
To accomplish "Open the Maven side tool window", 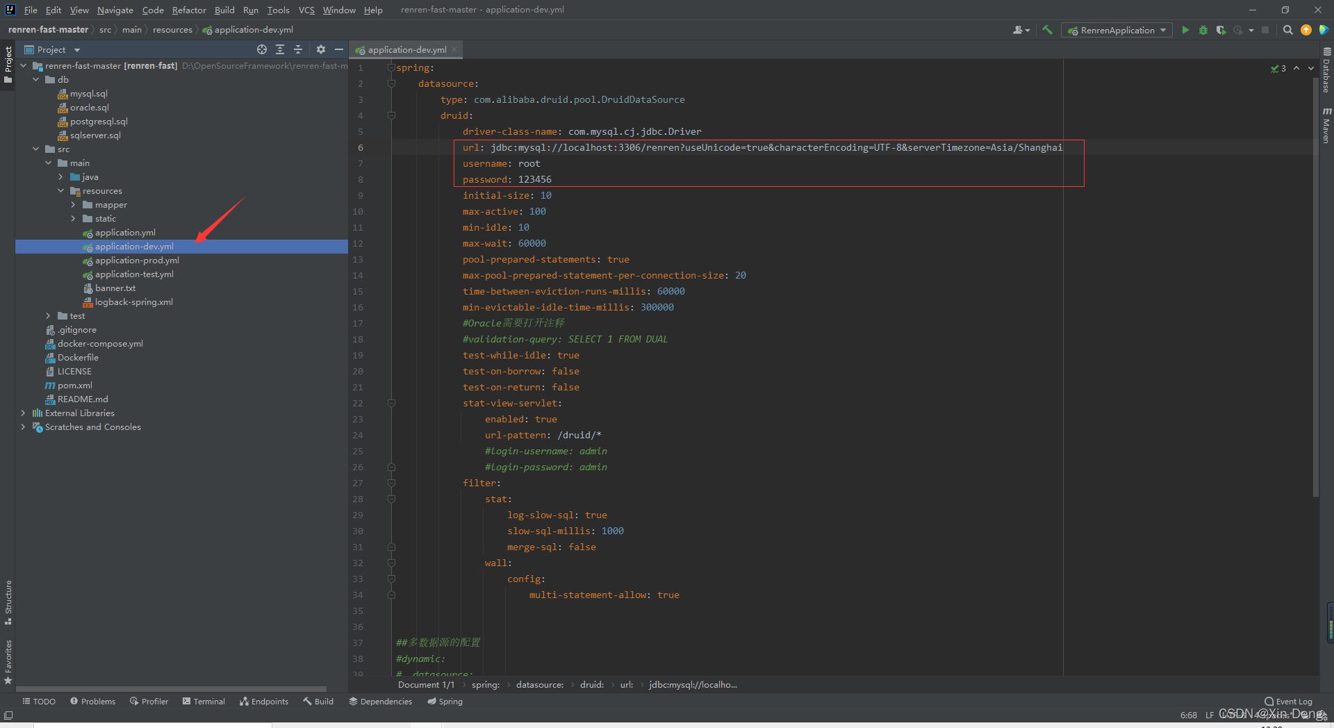I will point(1326,125).
